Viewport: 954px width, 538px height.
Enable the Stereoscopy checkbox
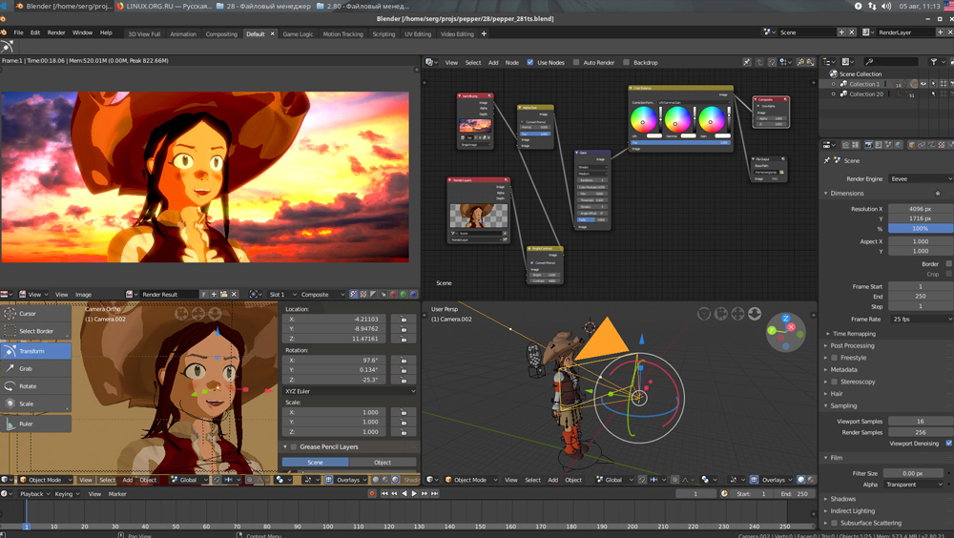pyautogui.click(x=834, y=382)
